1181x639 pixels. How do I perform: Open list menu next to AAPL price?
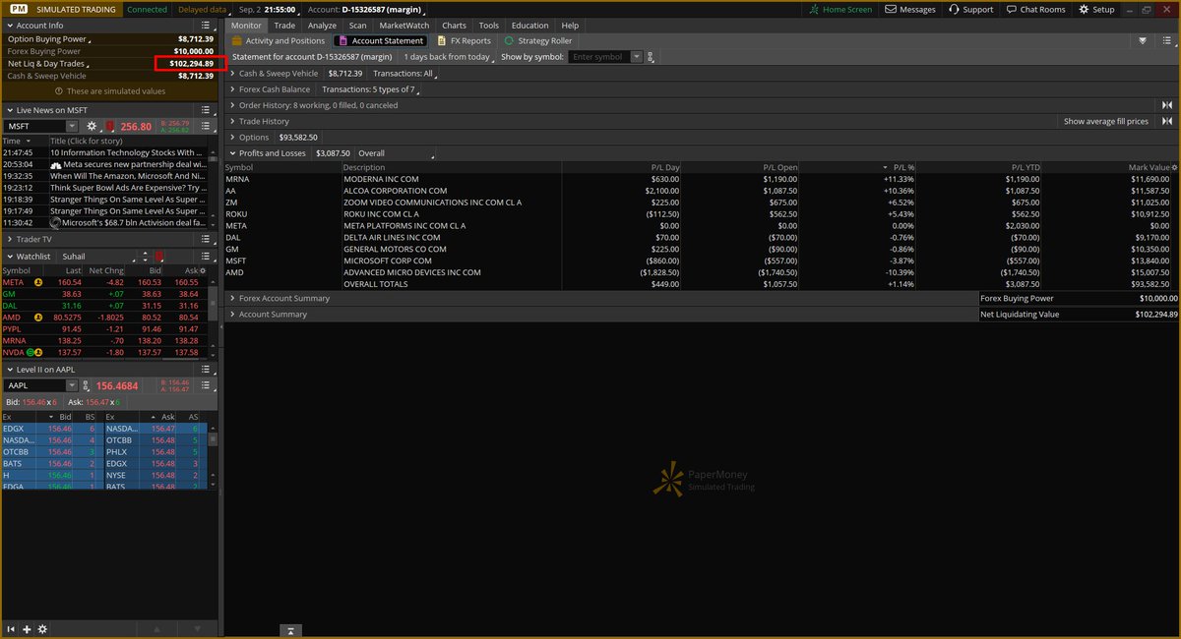click(x=206, y=385)
